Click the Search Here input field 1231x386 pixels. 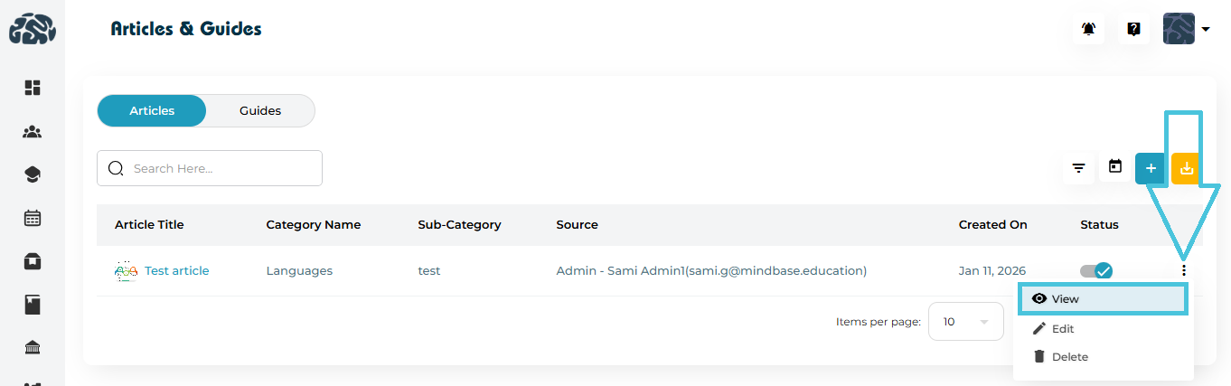(x=221, y=168)
